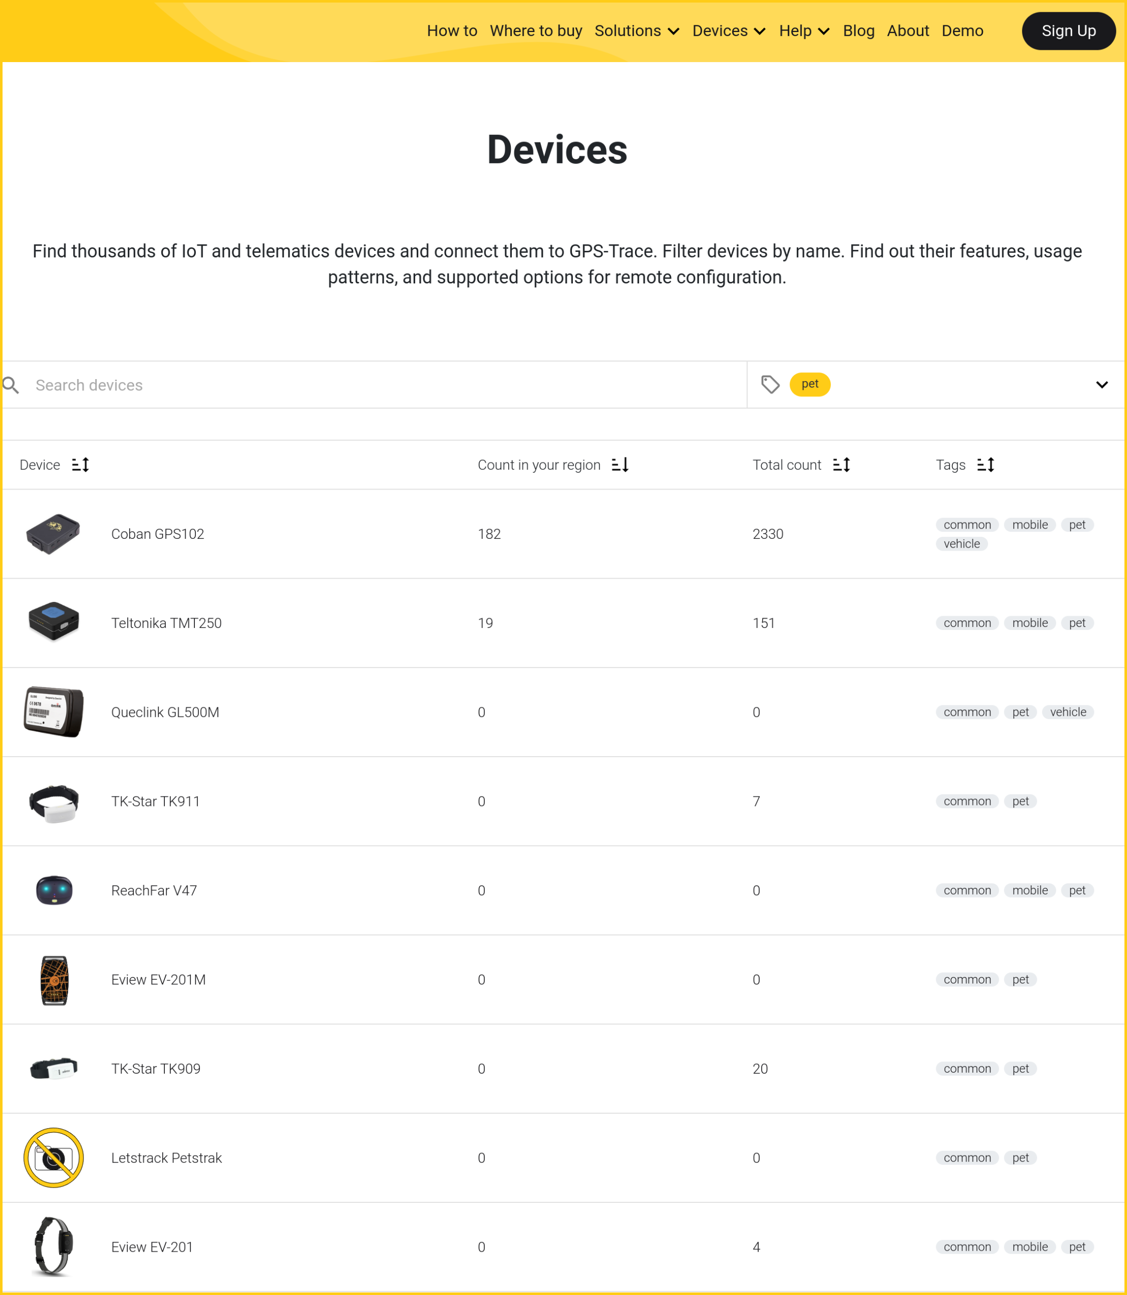The width and height of the screenshot is (1127, 1295).
Task: Click the search devices magnifier icon
Action: coord(11,384)
